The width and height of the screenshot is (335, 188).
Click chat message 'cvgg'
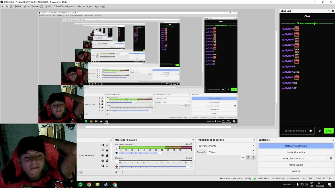click(297, 72)
